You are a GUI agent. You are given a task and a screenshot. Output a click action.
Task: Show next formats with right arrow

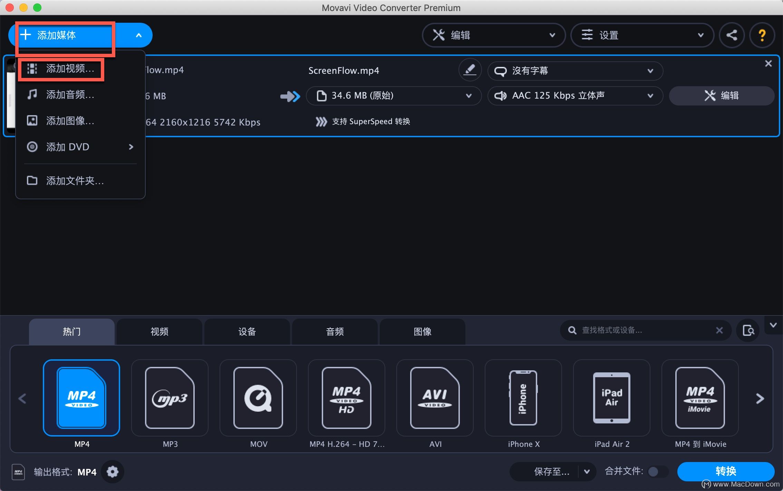760,399
